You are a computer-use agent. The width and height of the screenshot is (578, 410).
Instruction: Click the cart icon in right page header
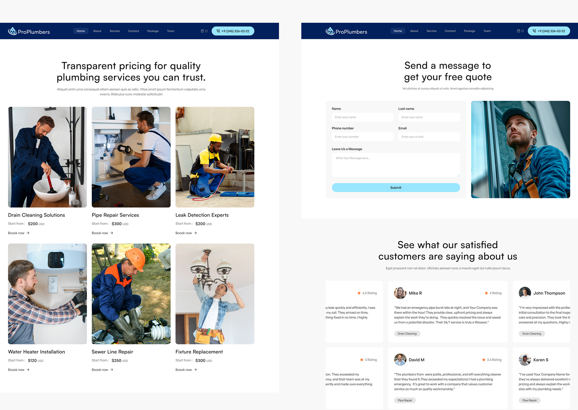(519, 31)
